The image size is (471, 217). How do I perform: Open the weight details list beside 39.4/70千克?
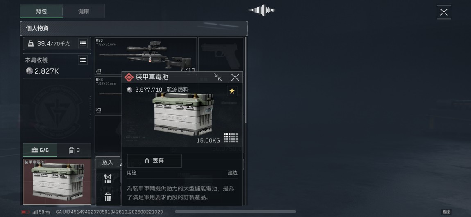(x=83, y=43)
